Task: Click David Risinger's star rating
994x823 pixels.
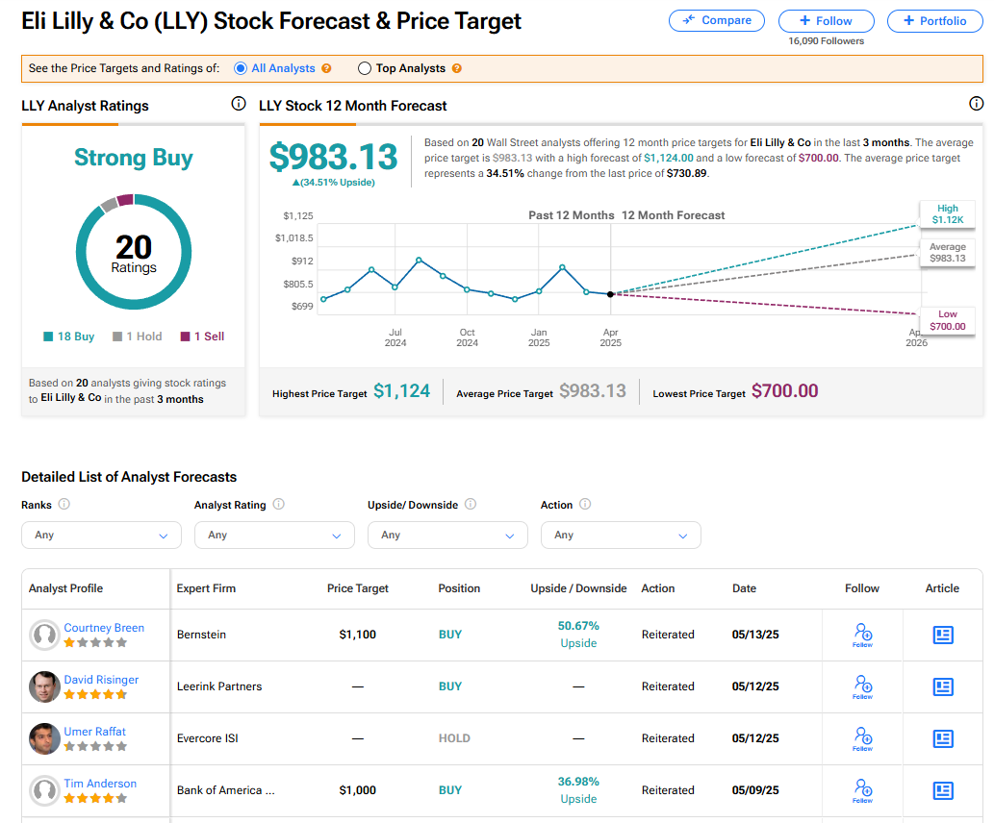Action: pyautogui.click(x=95, y=694)
